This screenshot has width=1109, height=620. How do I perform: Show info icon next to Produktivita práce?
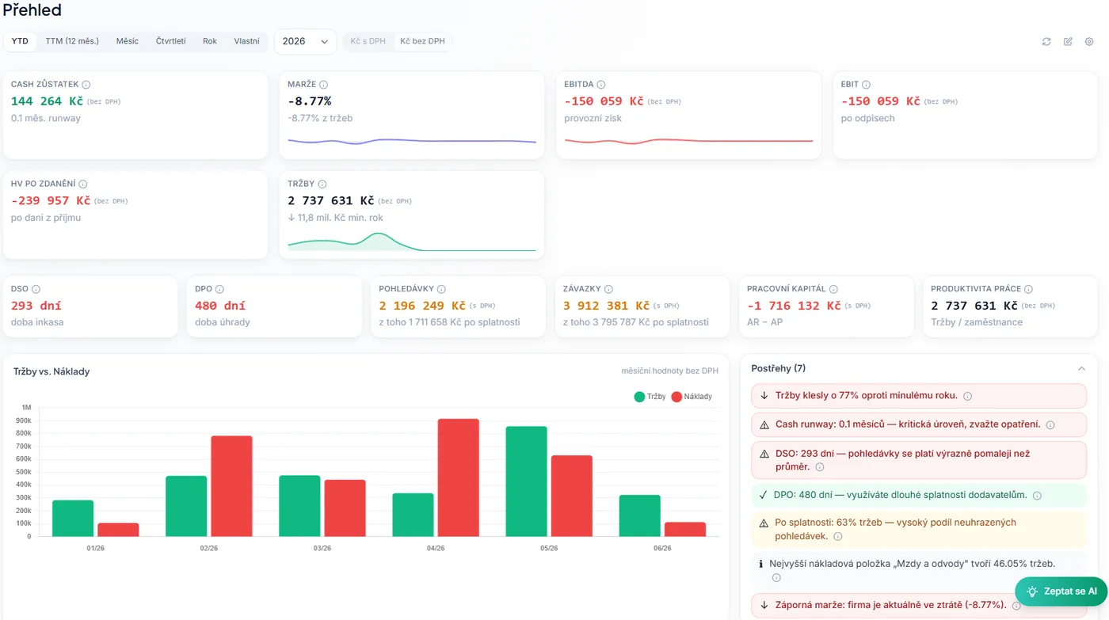pos(1028,290)
